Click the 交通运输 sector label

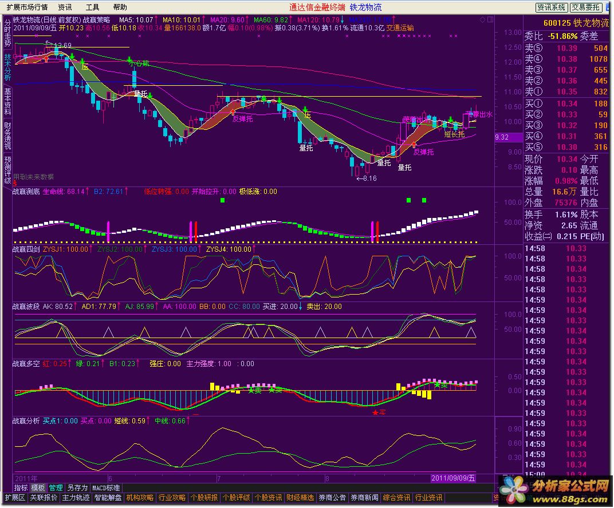point(400,28)
